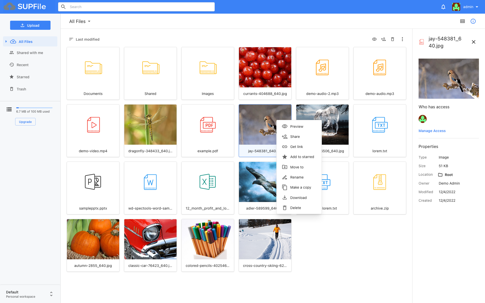The image size is (485, 303).
Task: Expand the Default workspace switcher
Action: pos(51,294)
